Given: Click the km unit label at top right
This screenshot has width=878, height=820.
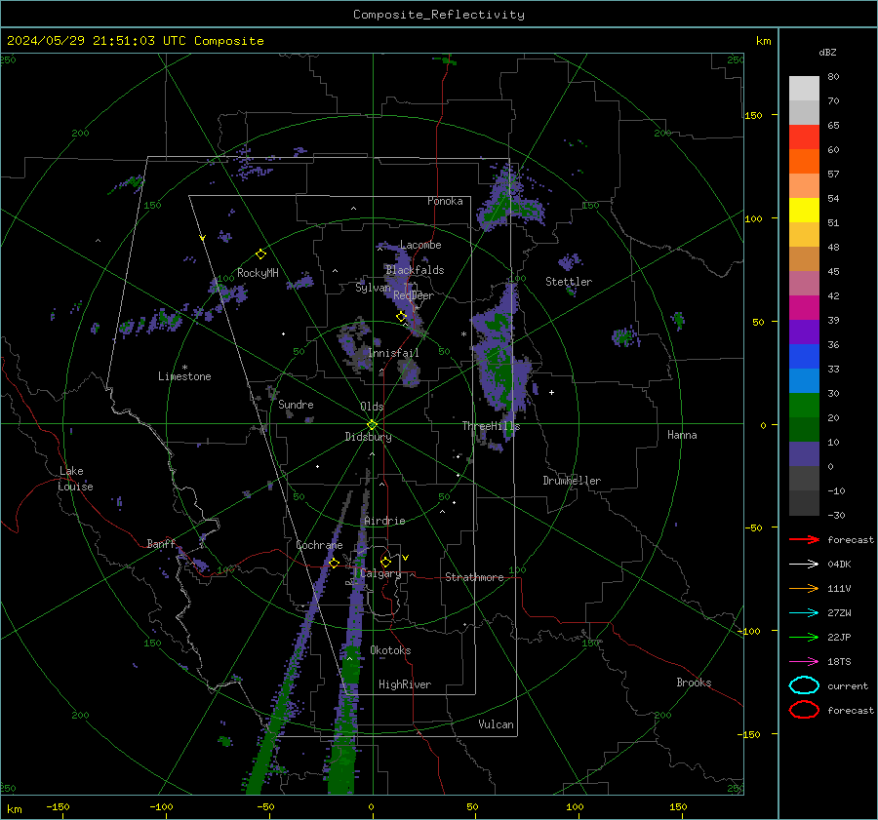Looking at the screenshot, I should pos(763,41).
